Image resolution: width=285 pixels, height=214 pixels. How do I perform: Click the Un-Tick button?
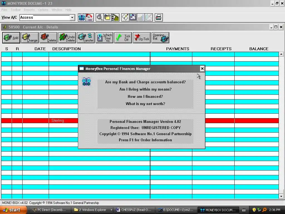pyautogui.click(x=142, y=38)
